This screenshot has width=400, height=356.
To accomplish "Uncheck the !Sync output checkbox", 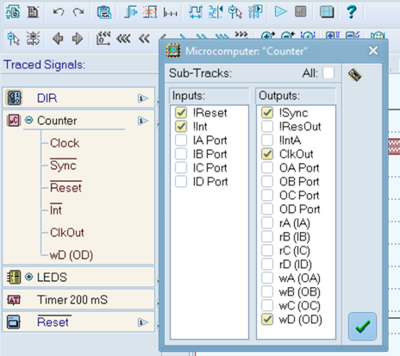I will (267, 113).
